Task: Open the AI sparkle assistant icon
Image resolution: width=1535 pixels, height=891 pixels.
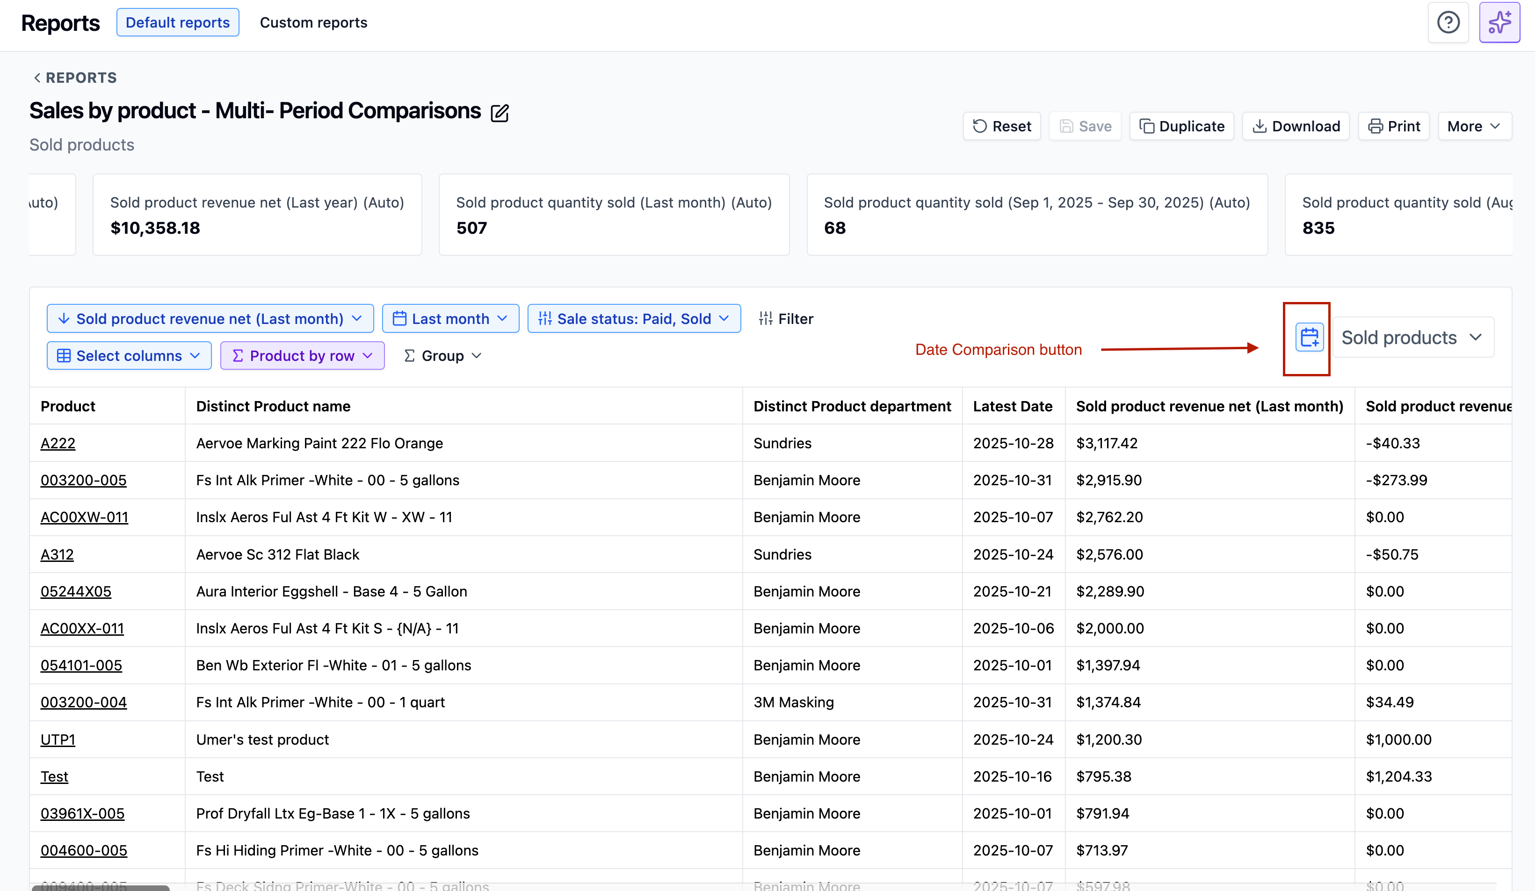Action: (1499, 22)
